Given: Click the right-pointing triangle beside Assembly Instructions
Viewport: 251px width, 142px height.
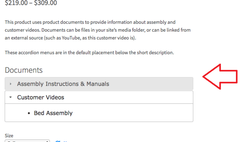Looking at the screenshot, I should click(x=10, y=84).
